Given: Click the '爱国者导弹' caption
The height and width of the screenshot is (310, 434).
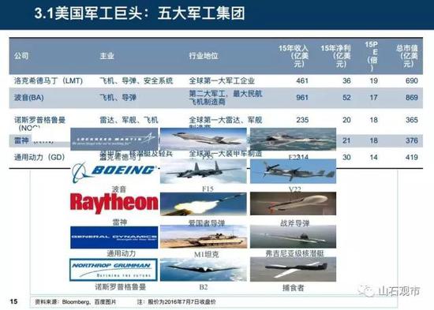Looking at the screenshot, I should click(x=207, y=223).
